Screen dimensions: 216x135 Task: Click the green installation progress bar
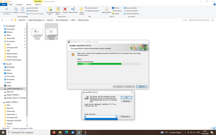tap(109, 64)
